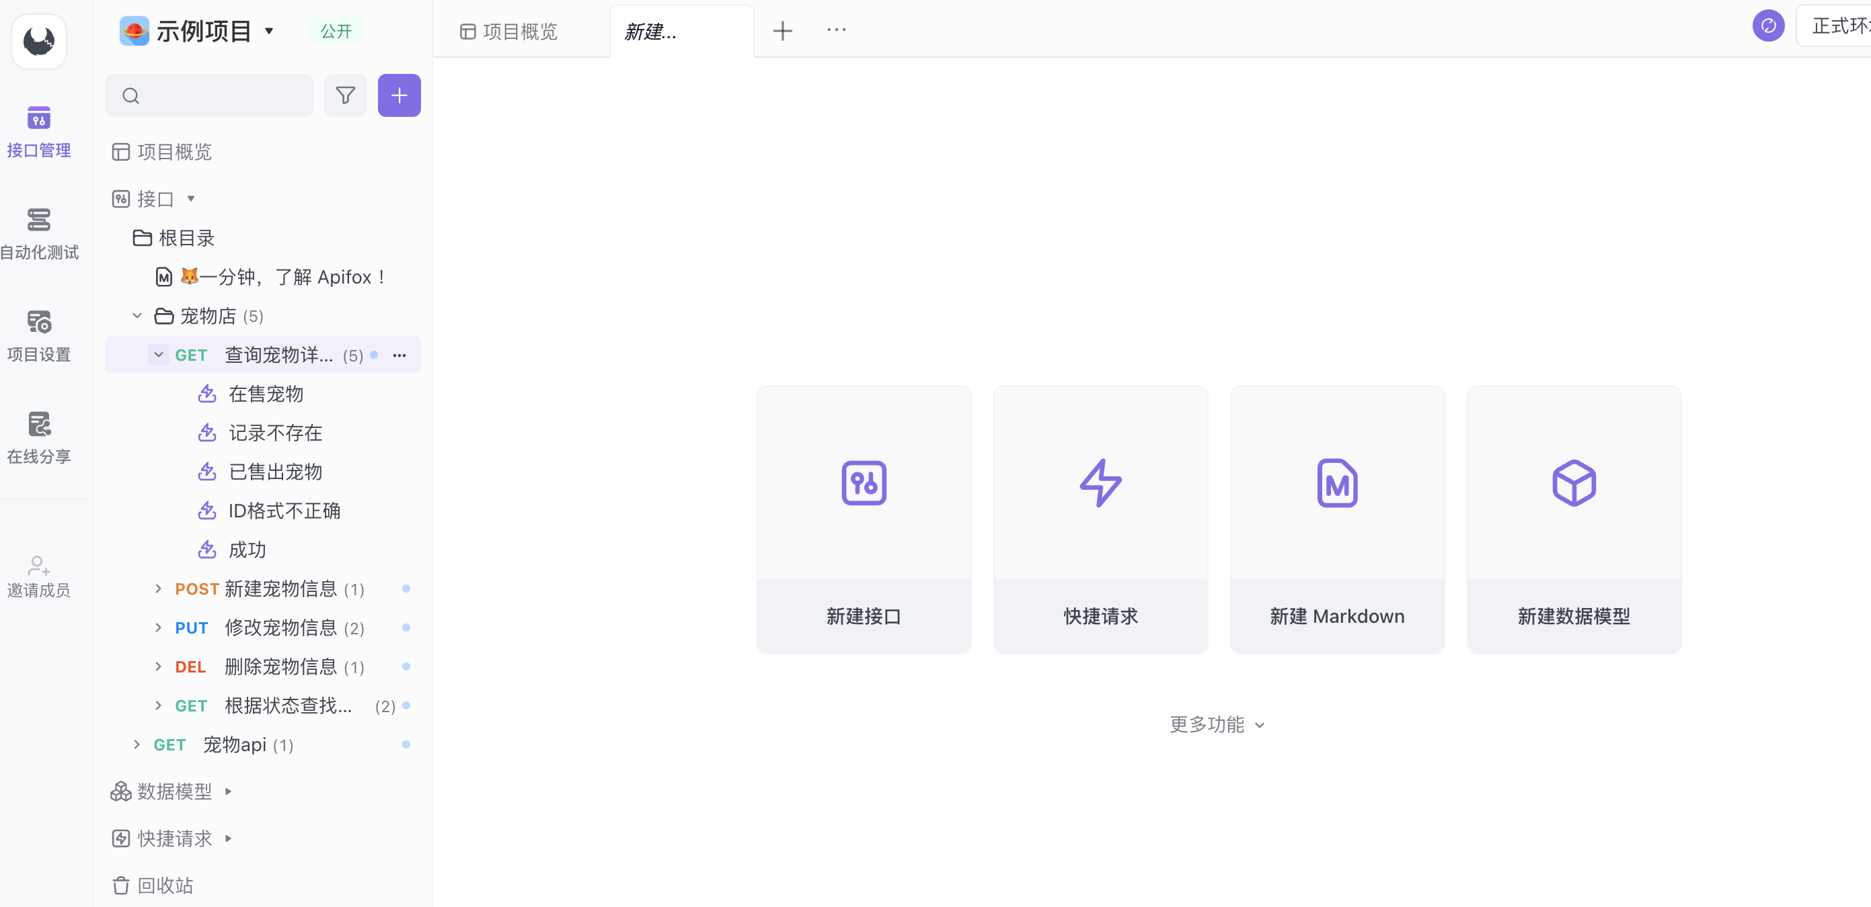Expand the POST 新建宠物信息 item
Image resolution: width=1871 pixels, height=907 pixels.
158,589
